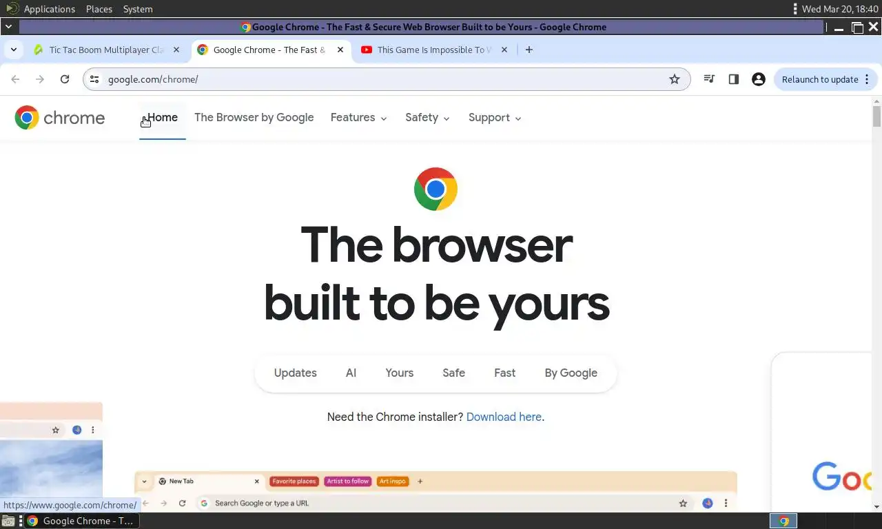Image resolution: width=882 pixels, height=529 pixels.
Task: Close the Tic Tac Boom tab
Action: (176, 50)
